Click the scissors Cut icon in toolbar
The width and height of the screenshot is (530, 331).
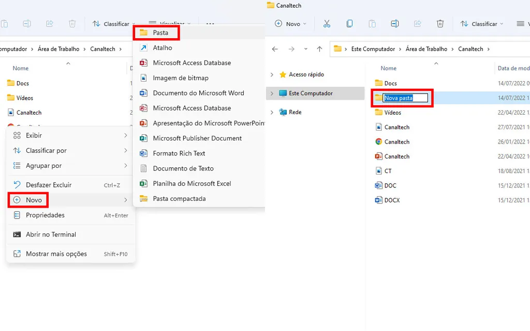[x=327, y=24]
